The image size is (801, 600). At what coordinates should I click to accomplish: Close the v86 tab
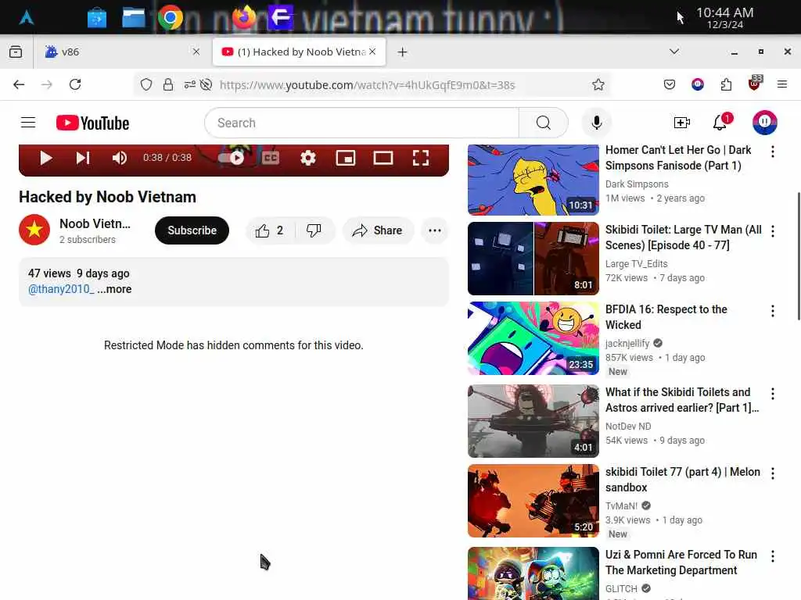tap(196, 52)
